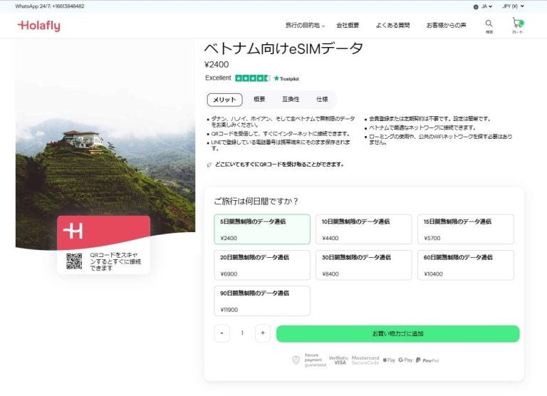Click the Google Pay icon
This screenshot has height=396, width=547.
[x=405, y=360]
